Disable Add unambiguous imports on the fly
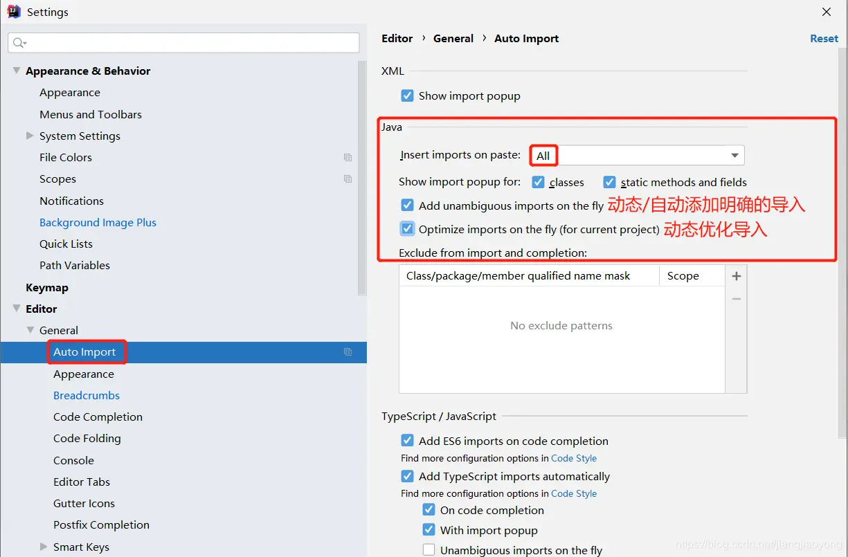 pyautogui.click(x=408, y=206)
